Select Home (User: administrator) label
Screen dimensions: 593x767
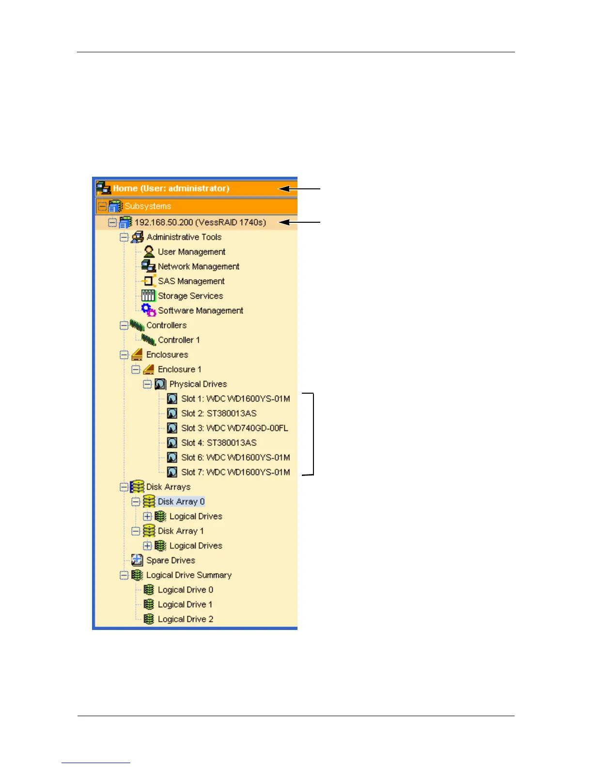pos(172,188)
